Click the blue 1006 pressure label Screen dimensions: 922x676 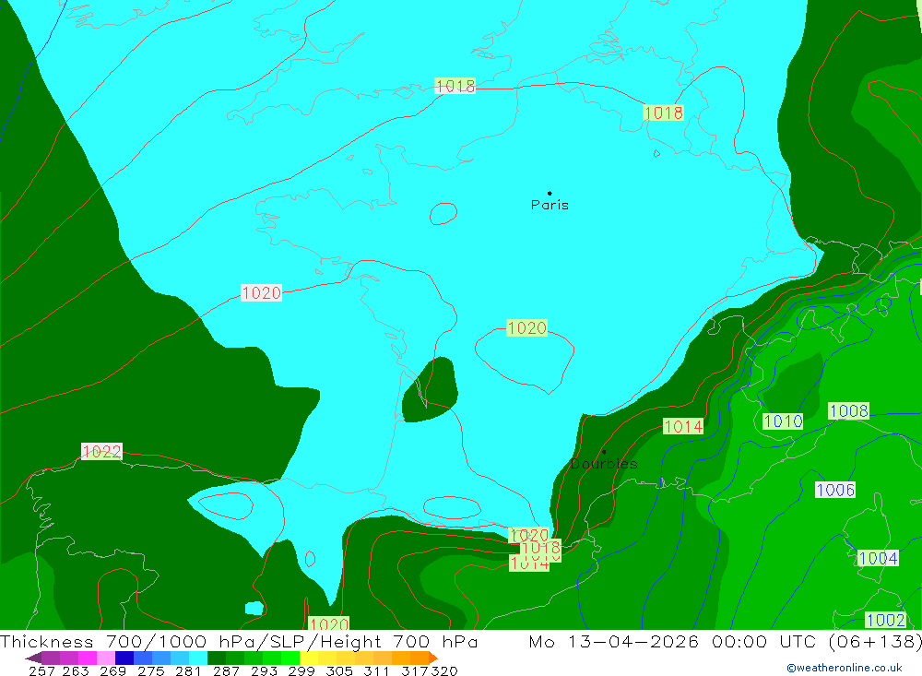[x=835, y=490]
